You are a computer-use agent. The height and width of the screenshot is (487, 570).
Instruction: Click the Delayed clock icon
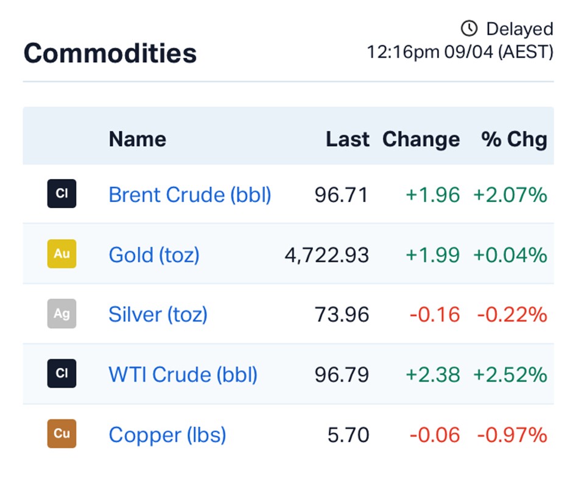click(x=469, y=29)
